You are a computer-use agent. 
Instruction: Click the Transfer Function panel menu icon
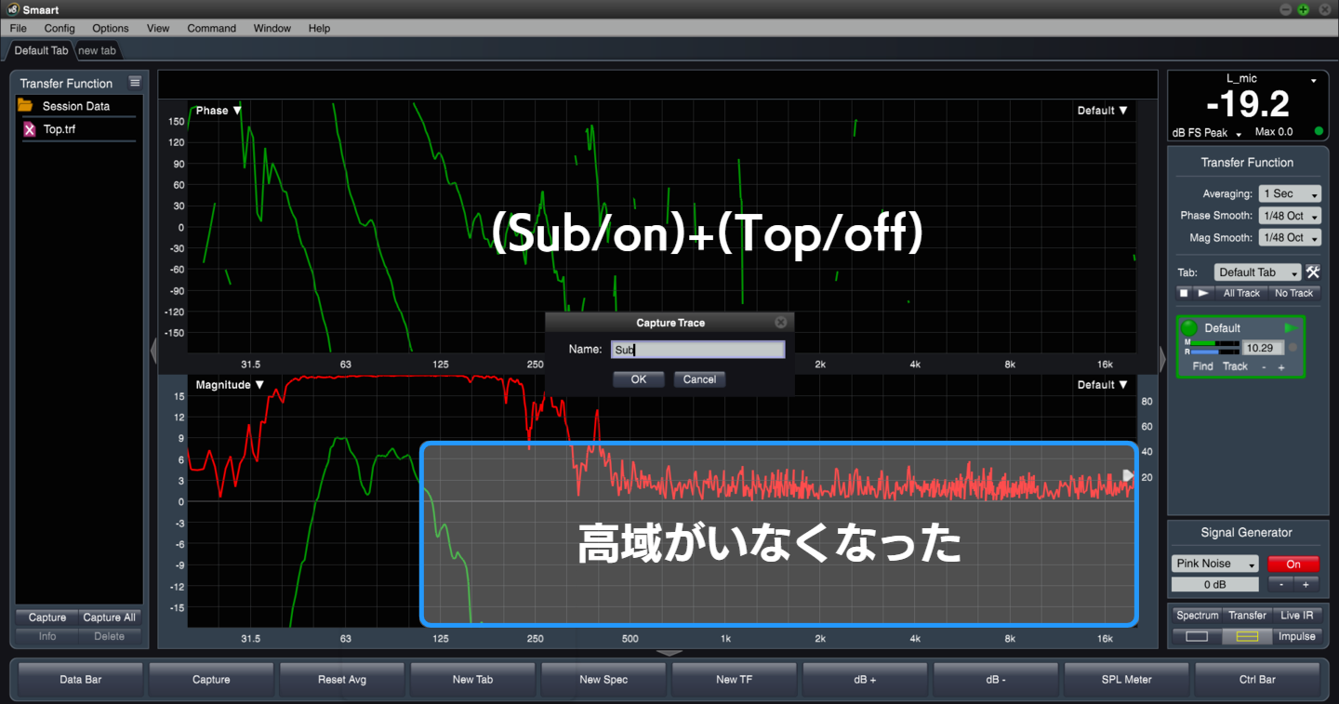pos(135,83)
